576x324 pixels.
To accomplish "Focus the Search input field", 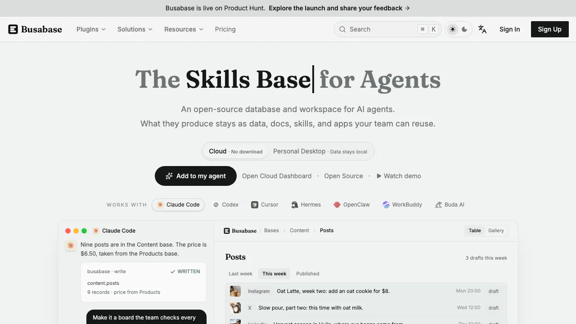I will pos(387,29).
